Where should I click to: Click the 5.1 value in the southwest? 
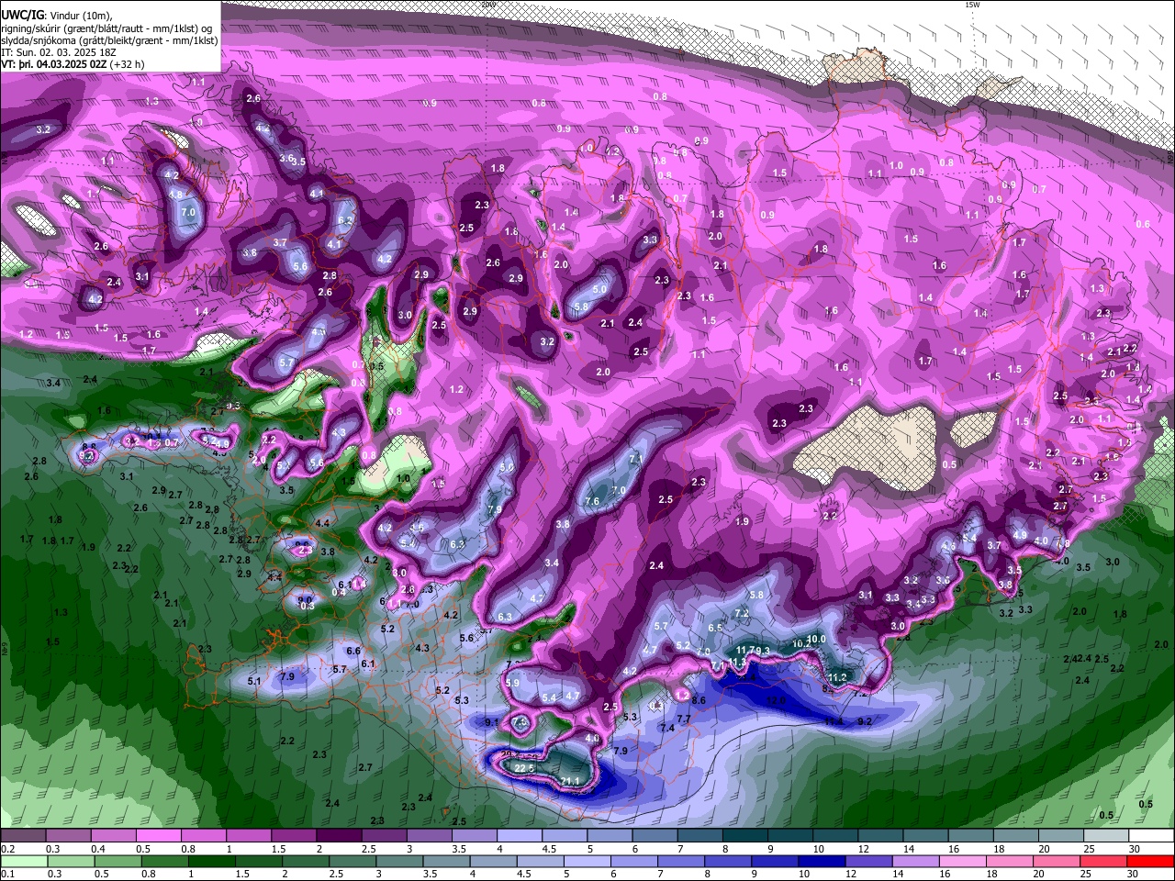254,681
